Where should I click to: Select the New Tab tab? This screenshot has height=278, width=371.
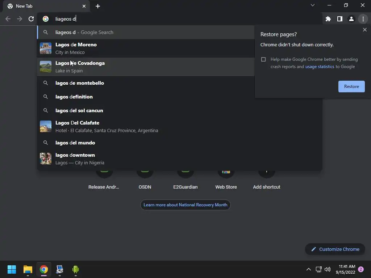tap(46, 6)
